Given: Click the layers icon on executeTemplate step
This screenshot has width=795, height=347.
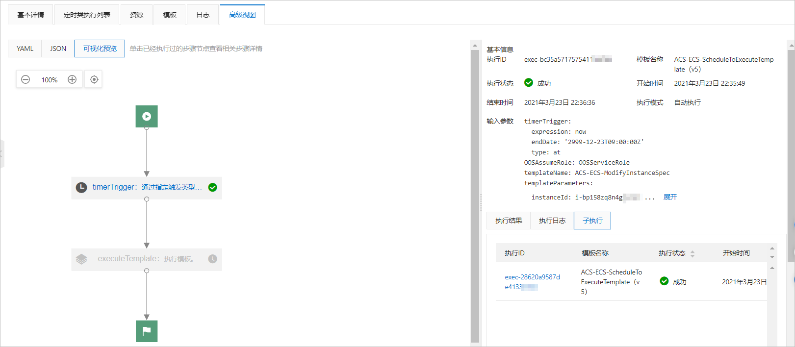Looking at the screenshot, I should pos(81,259).
